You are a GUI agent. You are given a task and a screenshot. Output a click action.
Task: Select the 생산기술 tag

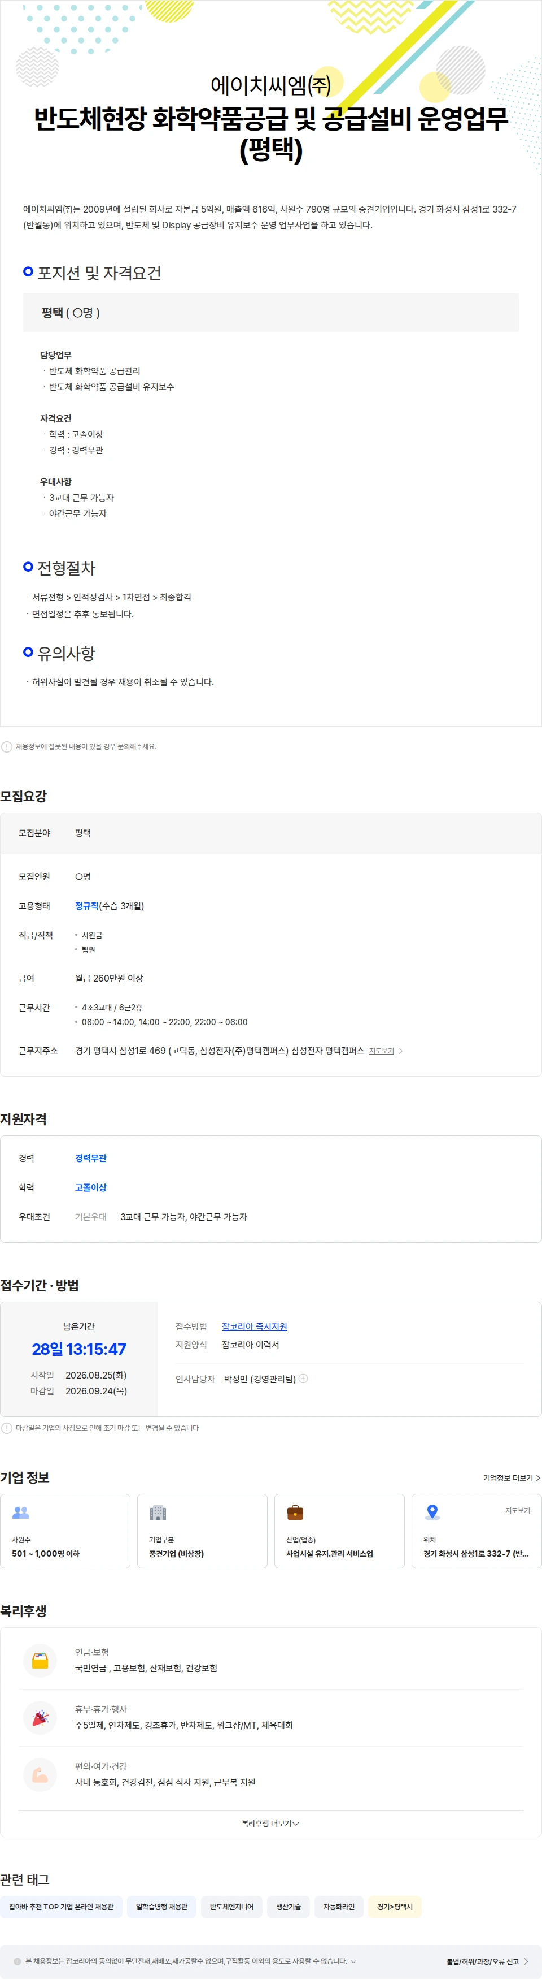289,1907
